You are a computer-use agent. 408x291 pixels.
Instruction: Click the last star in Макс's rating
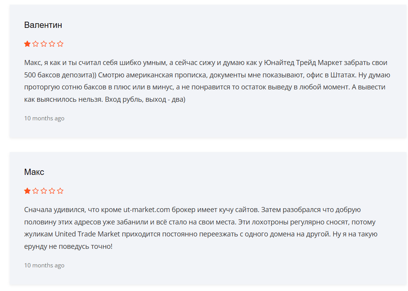pos(60,191)
